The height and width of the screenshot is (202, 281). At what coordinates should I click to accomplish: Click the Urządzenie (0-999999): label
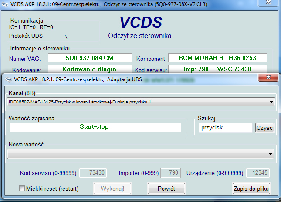pyautogui.click(x=215, y=173)
